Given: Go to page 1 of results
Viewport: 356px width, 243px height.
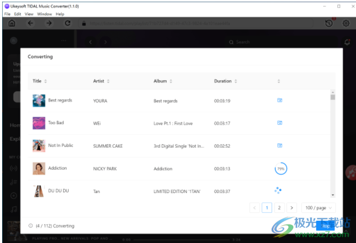Looking at the screenshot, I should click(x=267, y=208).
